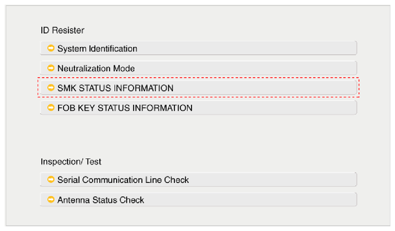
Task: Click the yellow icon next to Neutralization Mode
Action: (x=51, y=68)
